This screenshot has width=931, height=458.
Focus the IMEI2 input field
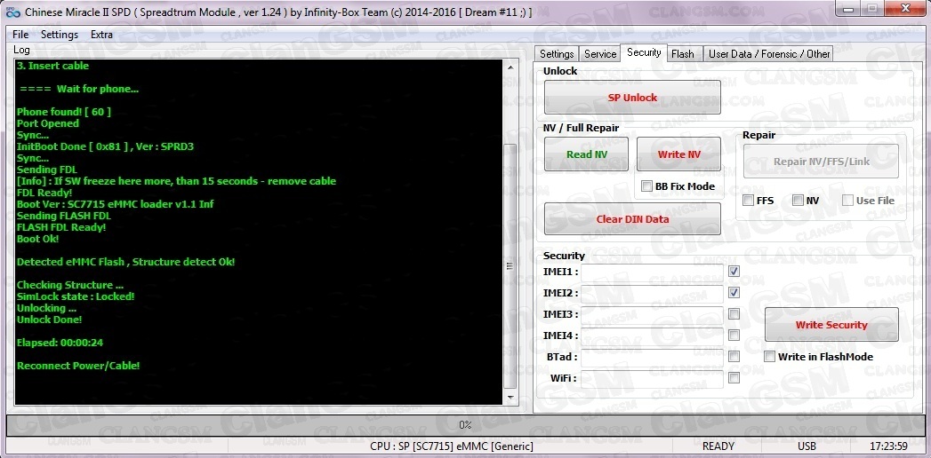652,295
